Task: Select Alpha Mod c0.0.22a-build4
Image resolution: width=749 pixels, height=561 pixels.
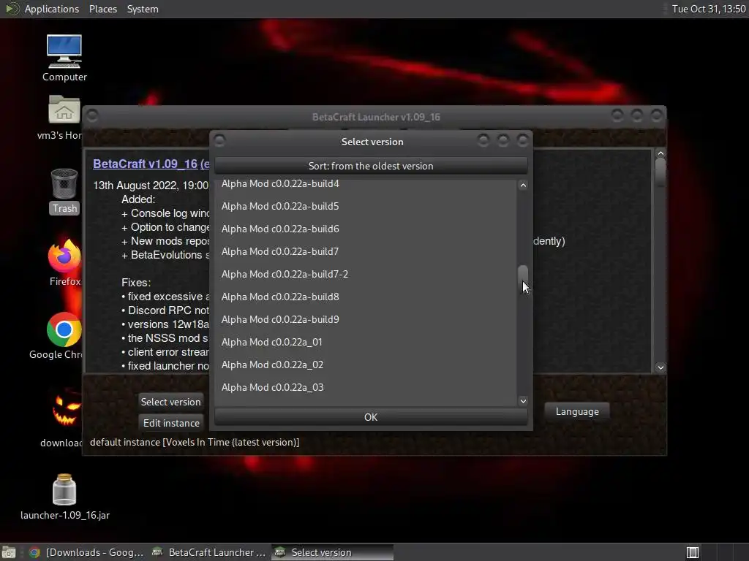Action: (x=366, y=183)
